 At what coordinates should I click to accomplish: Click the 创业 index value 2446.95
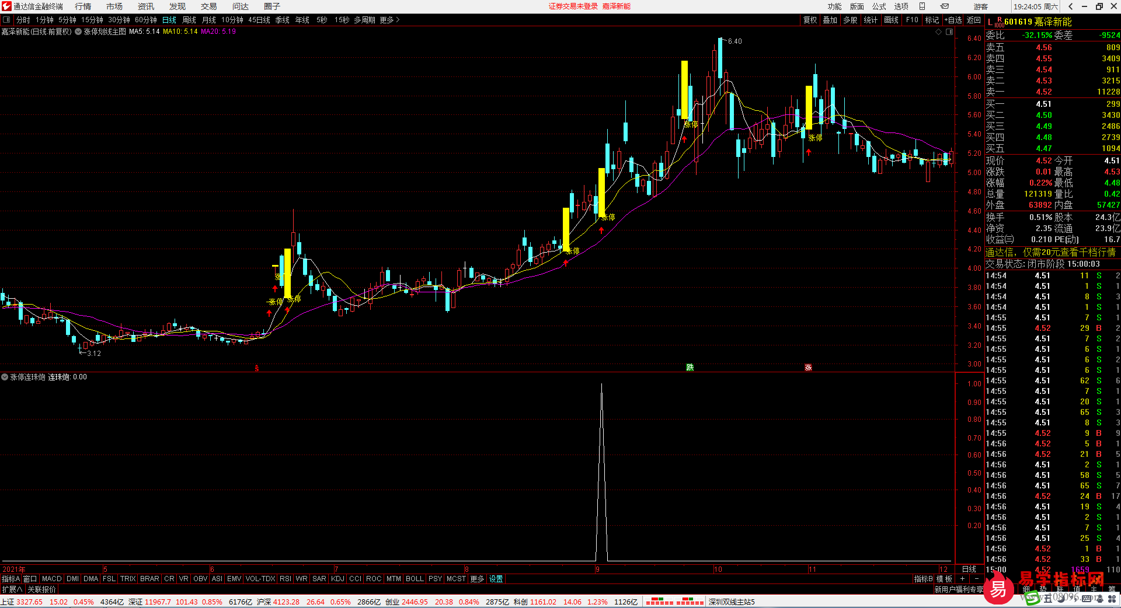coord(415,602)
